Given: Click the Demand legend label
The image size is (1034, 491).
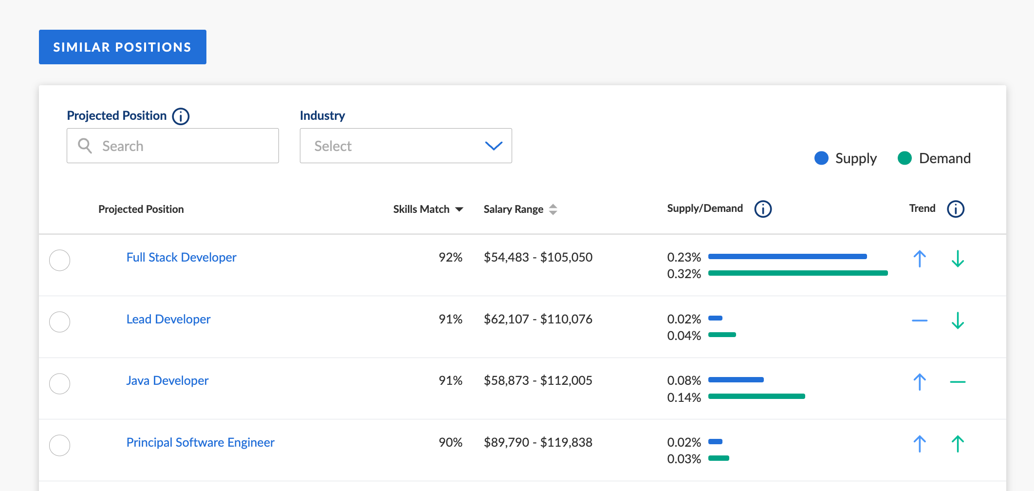Looking at the screenshot, I should [x=945, y=158].
